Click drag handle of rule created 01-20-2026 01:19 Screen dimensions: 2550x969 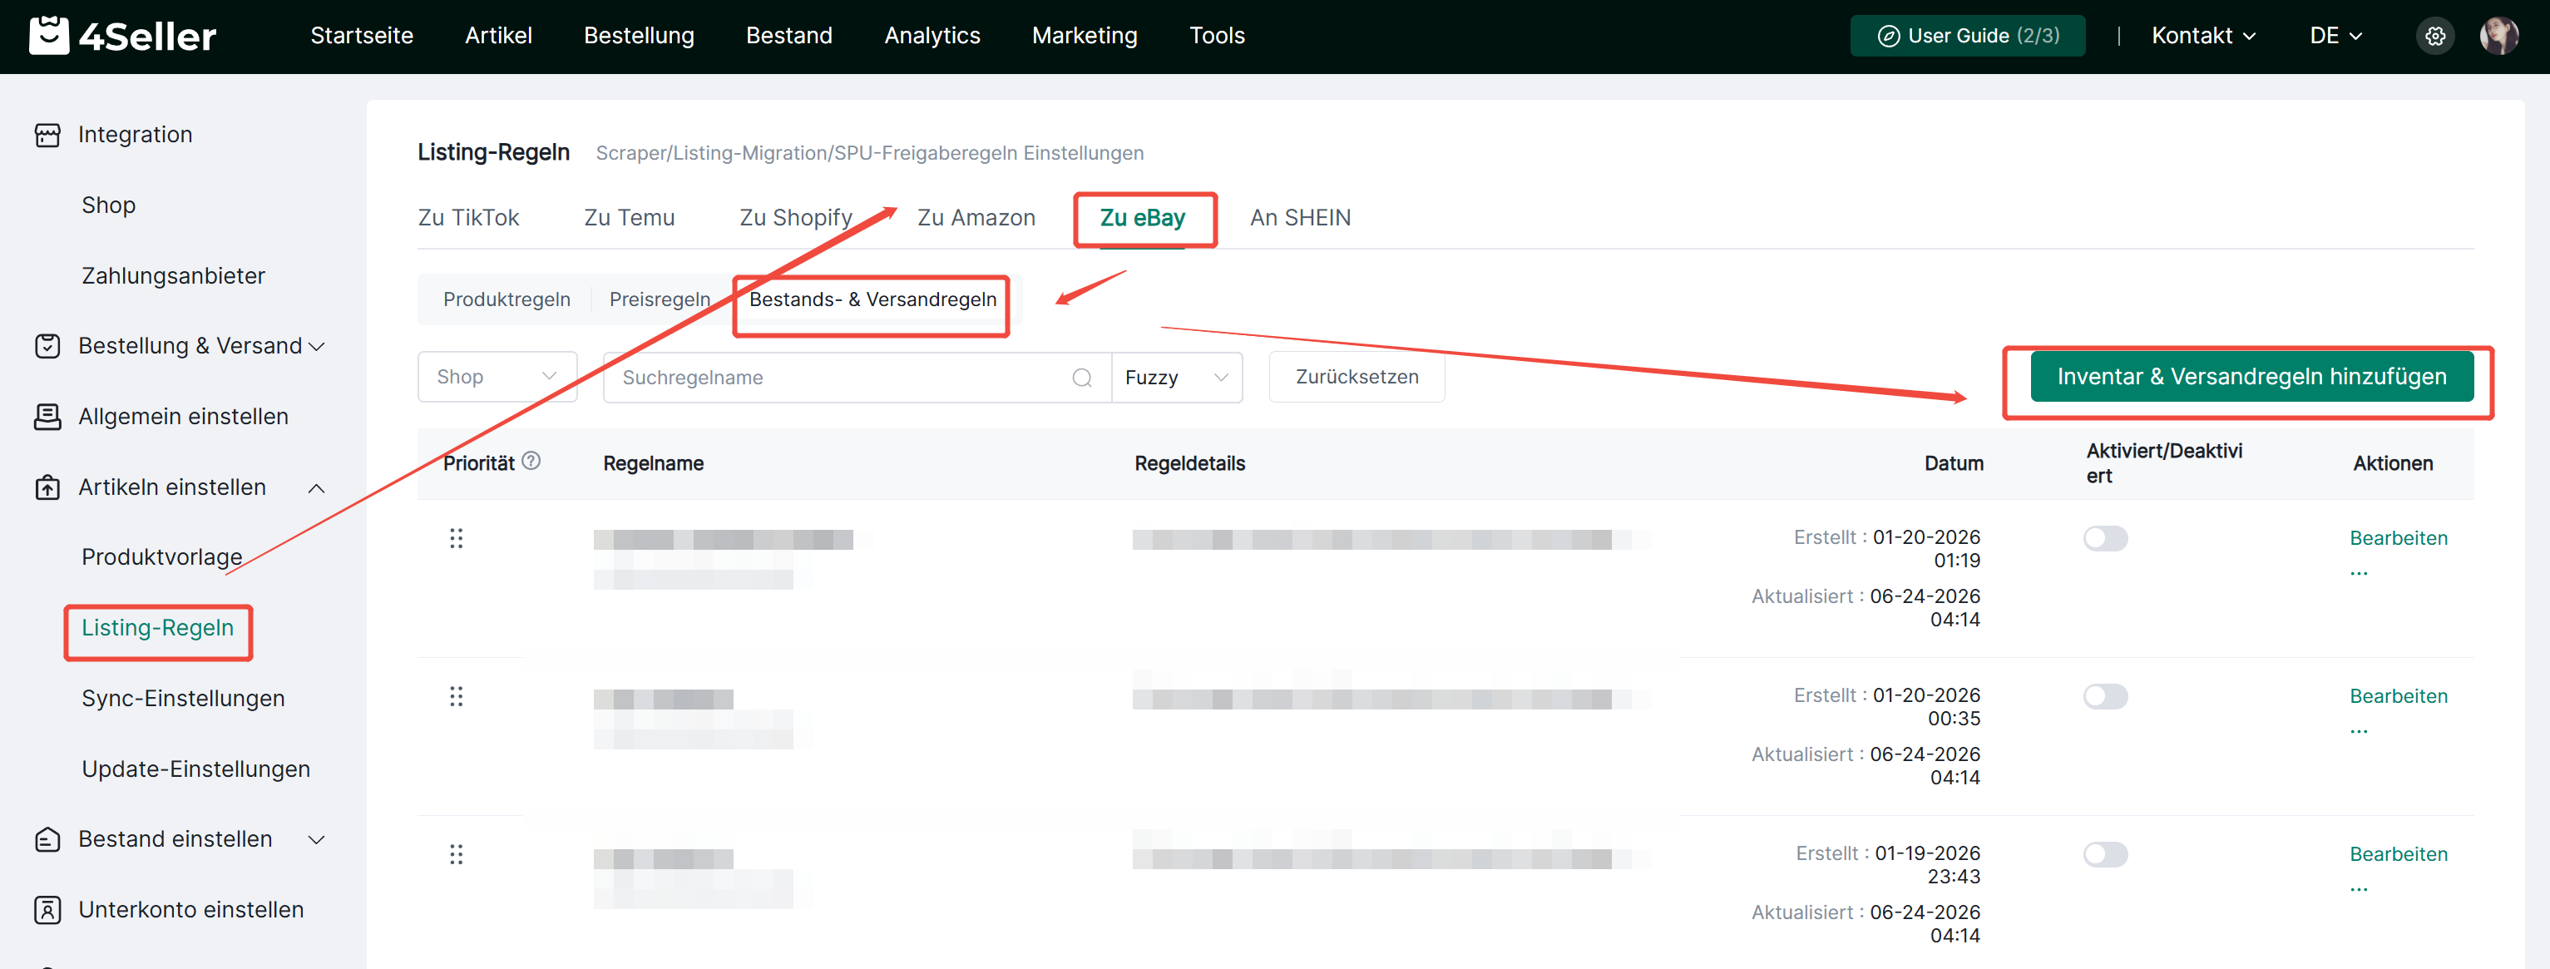pos(457,537)
